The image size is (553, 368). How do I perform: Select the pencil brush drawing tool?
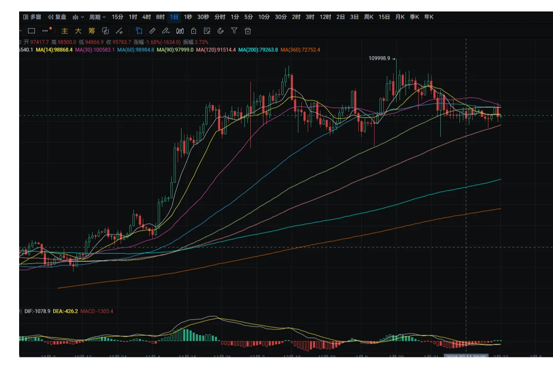coord(166,31)
